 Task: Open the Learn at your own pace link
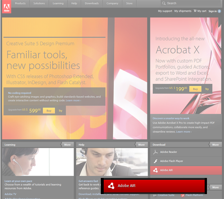(x=18, y=181)
